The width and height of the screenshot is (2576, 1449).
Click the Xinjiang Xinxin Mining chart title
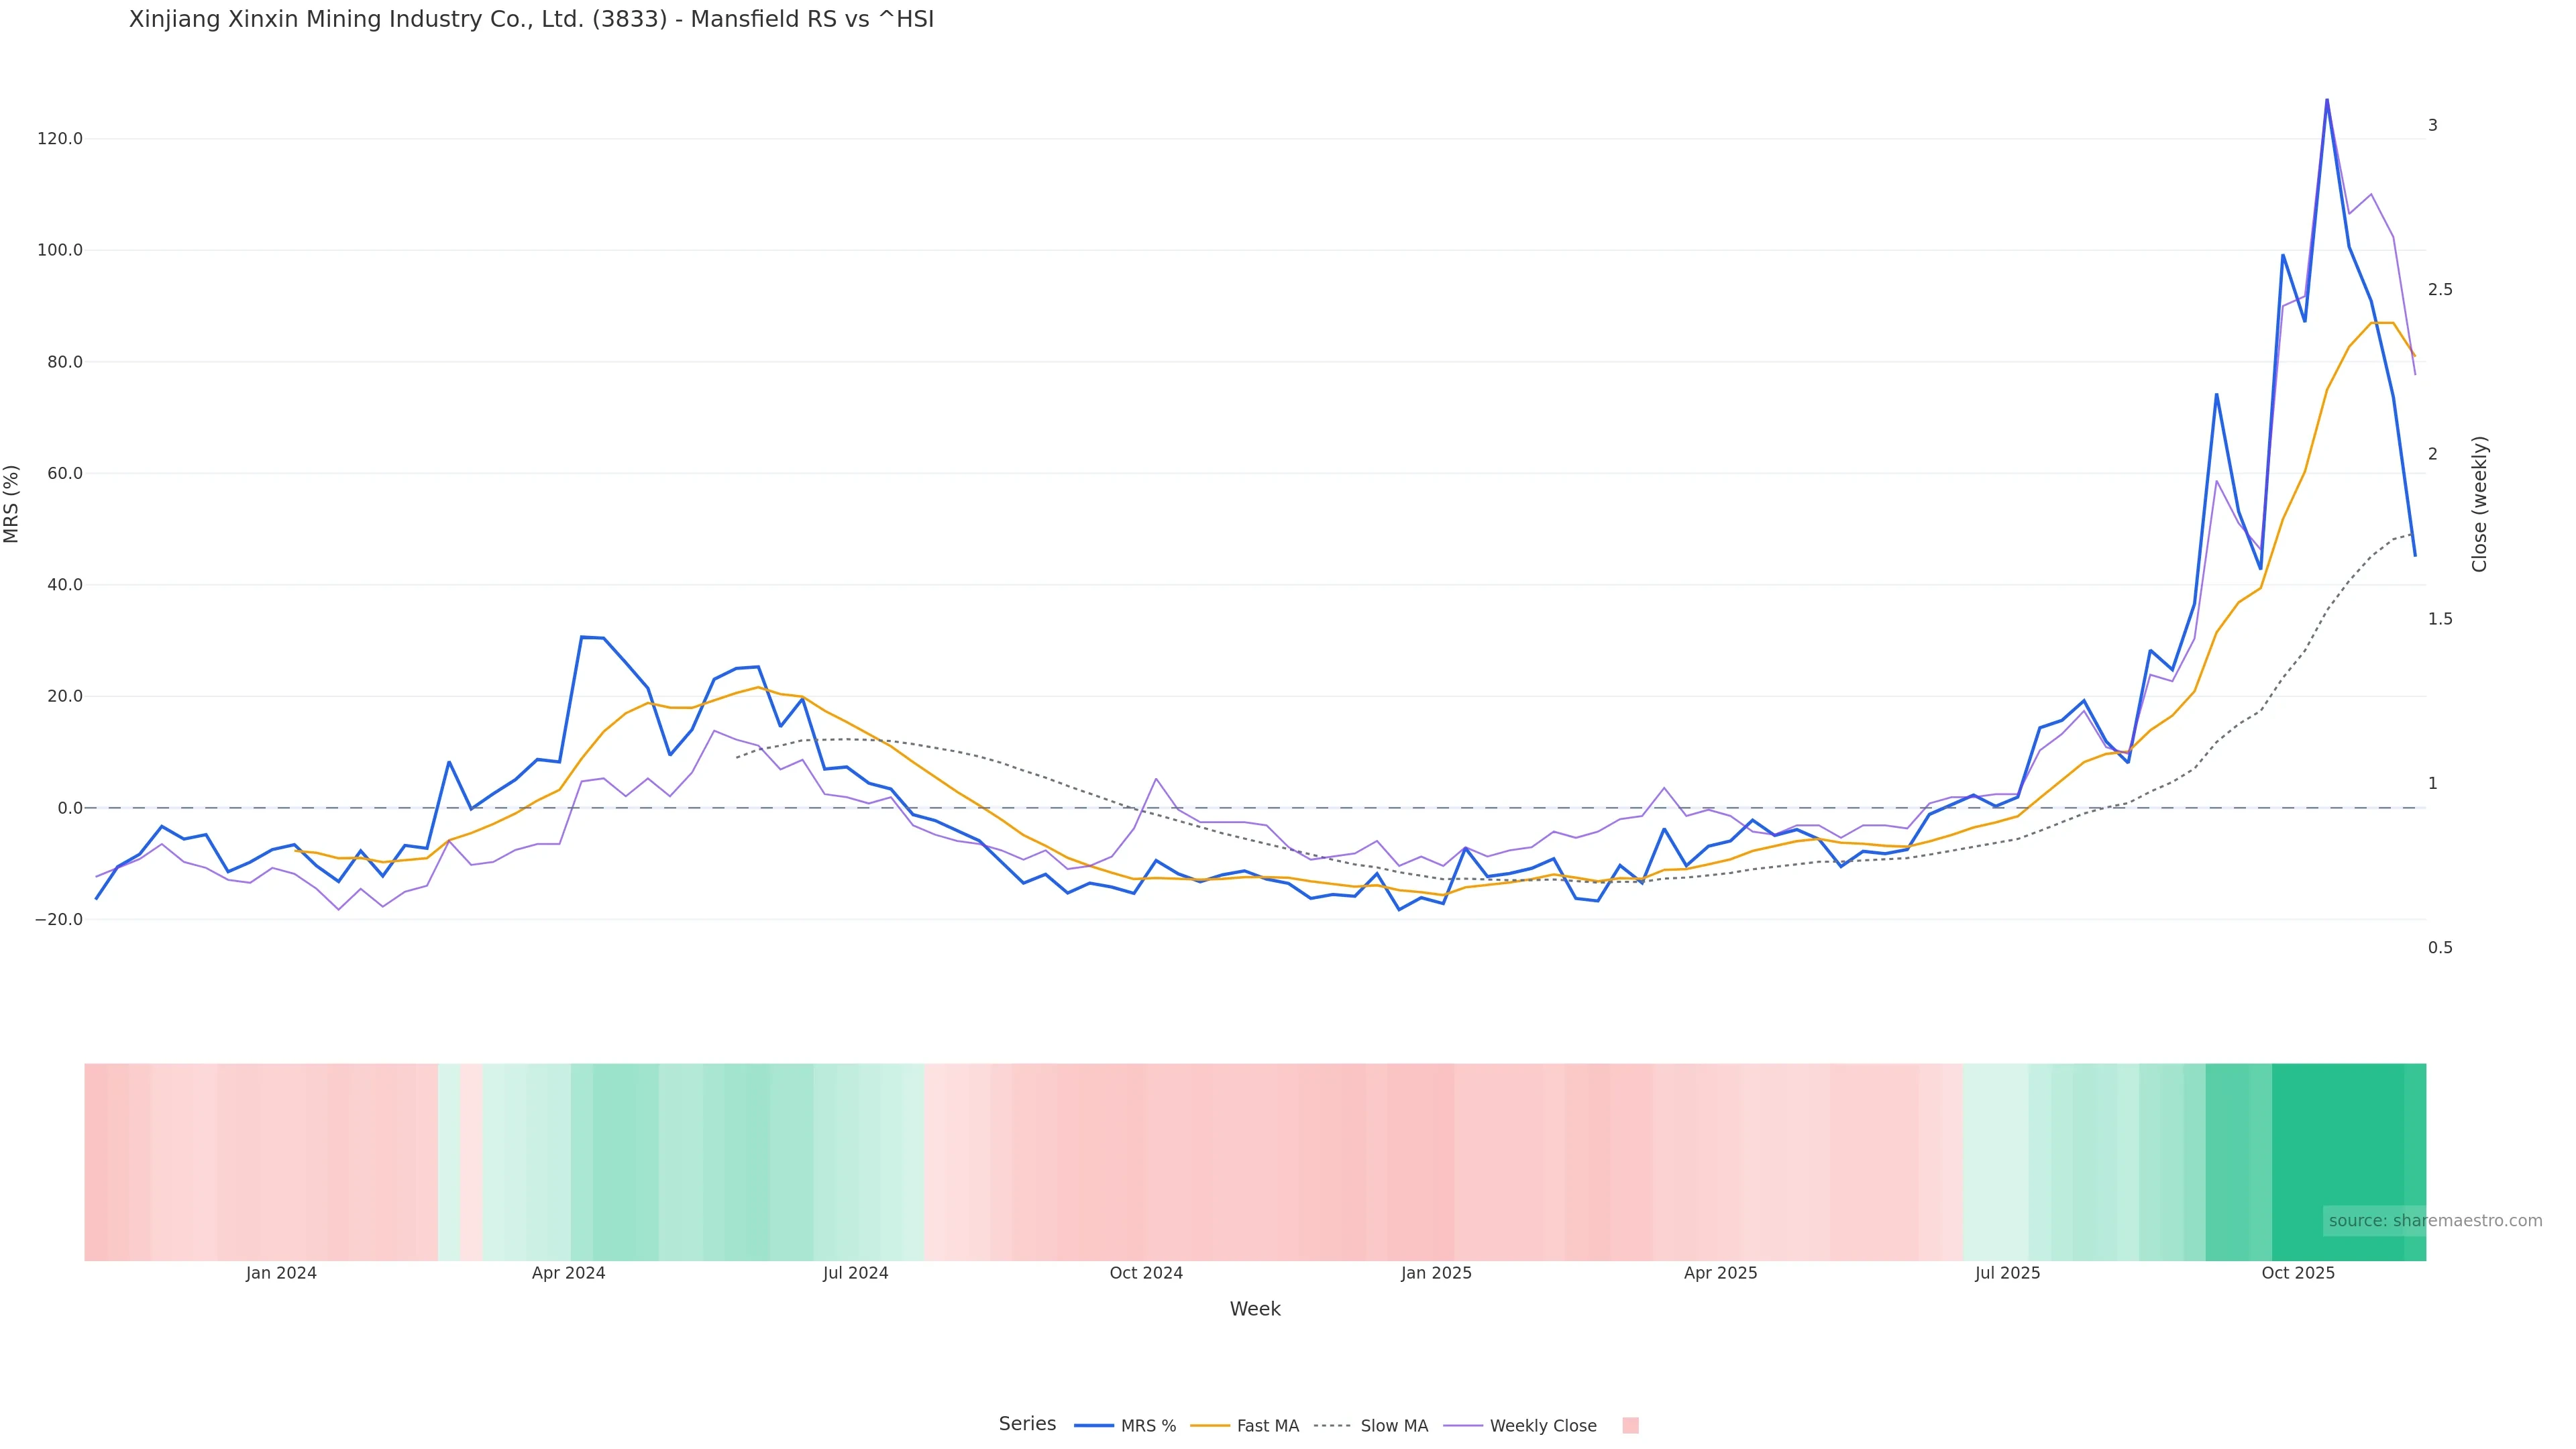point(531,20)
